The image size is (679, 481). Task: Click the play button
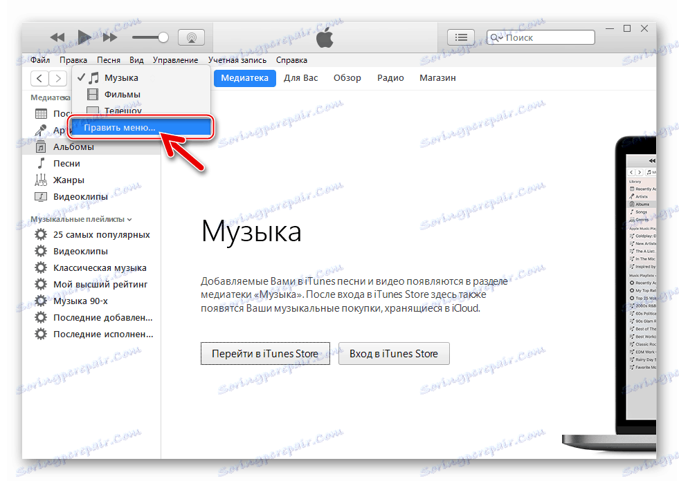(x=84, y=37)
